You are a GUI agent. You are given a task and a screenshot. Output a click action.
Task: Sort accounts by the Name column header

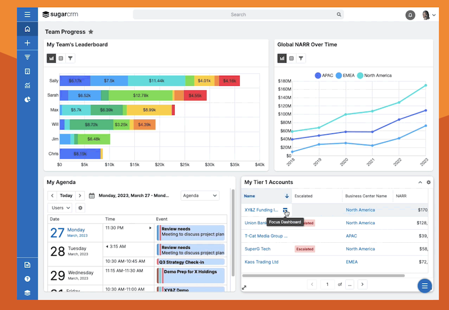tap(250, 196)
